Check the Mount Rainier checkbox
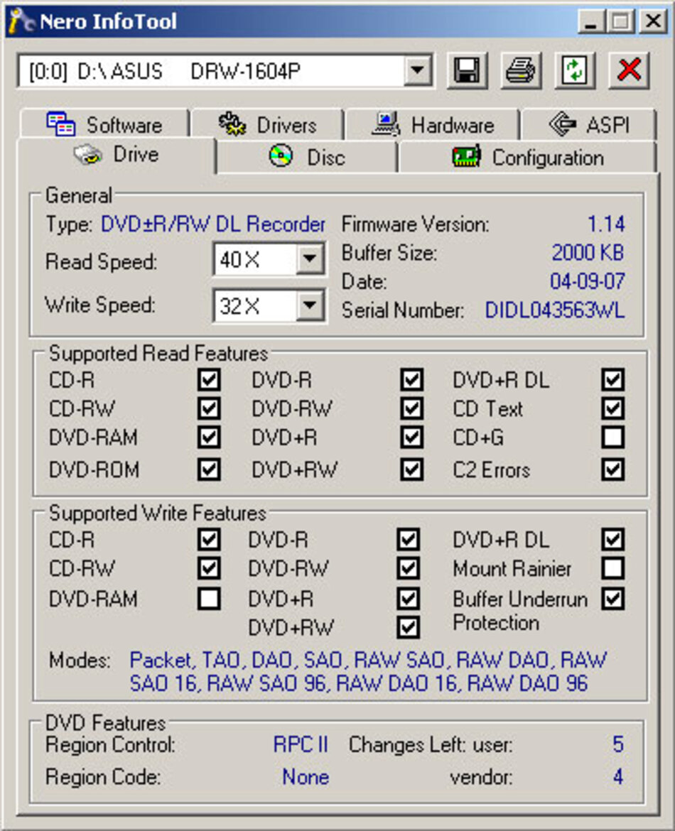675x831 pixels. click(x=613, y=568)
